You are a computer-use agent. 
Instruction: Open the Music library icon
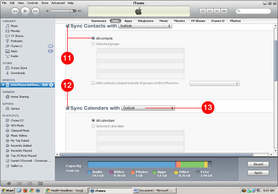pos(8,26)
